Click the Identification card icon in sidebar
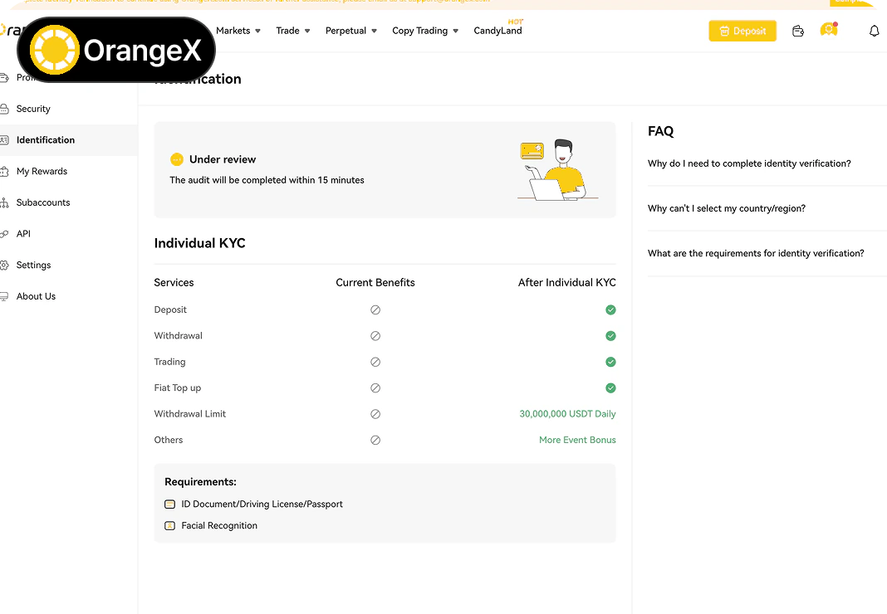The height and width of the screenshot is (614, 887). (x=4, y=139)
